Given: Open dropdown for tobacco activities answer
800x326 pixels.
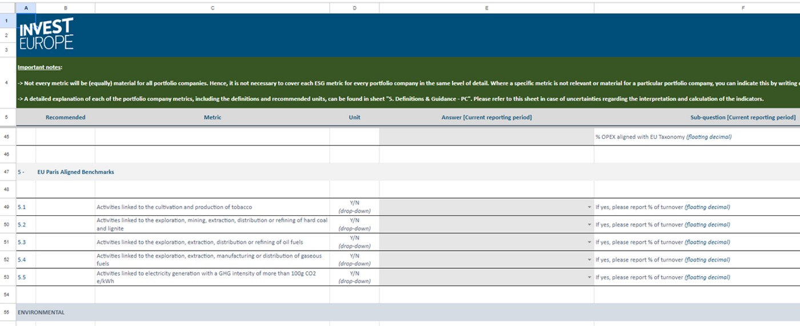Looking at the screenshot, I should (x=589, y=207).
